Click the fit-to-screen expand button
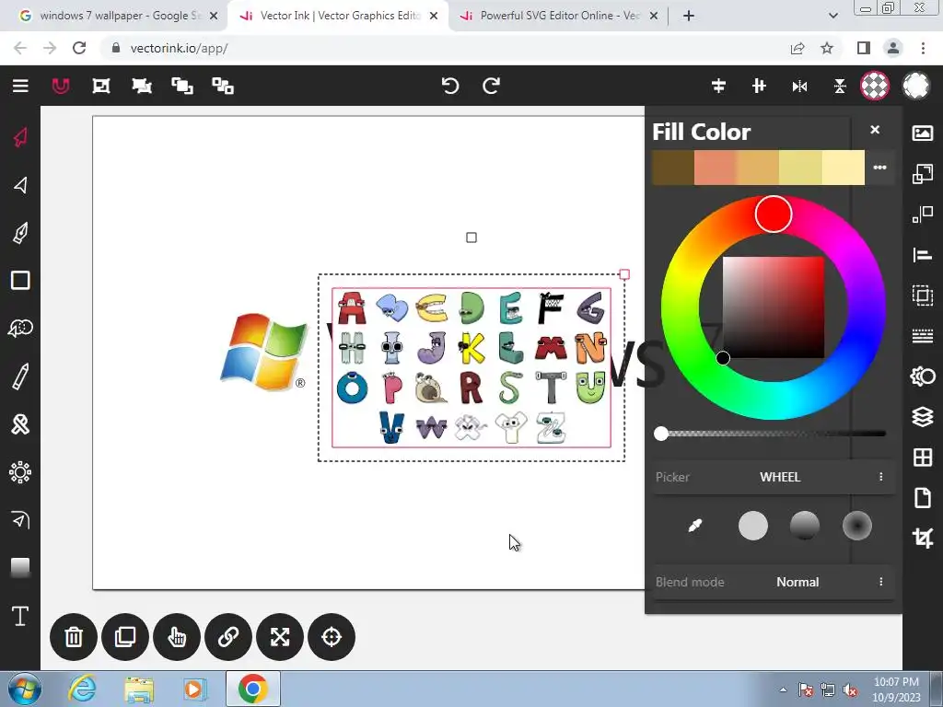Viewport: 943px width, 707px height. tap(280, 637)
